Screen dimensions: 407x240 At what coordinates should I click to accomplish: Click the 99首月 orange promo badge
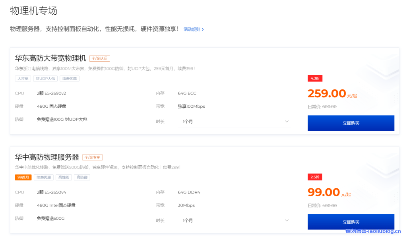point(23,177)
